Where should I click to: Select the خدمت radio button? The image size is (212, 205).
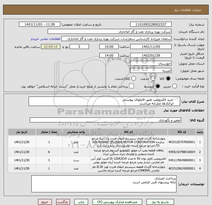coord(153,78)
